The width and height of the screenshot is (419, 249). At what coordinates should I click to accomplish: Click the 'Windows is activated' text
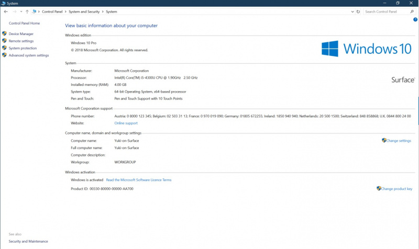[x=87, y=180]
